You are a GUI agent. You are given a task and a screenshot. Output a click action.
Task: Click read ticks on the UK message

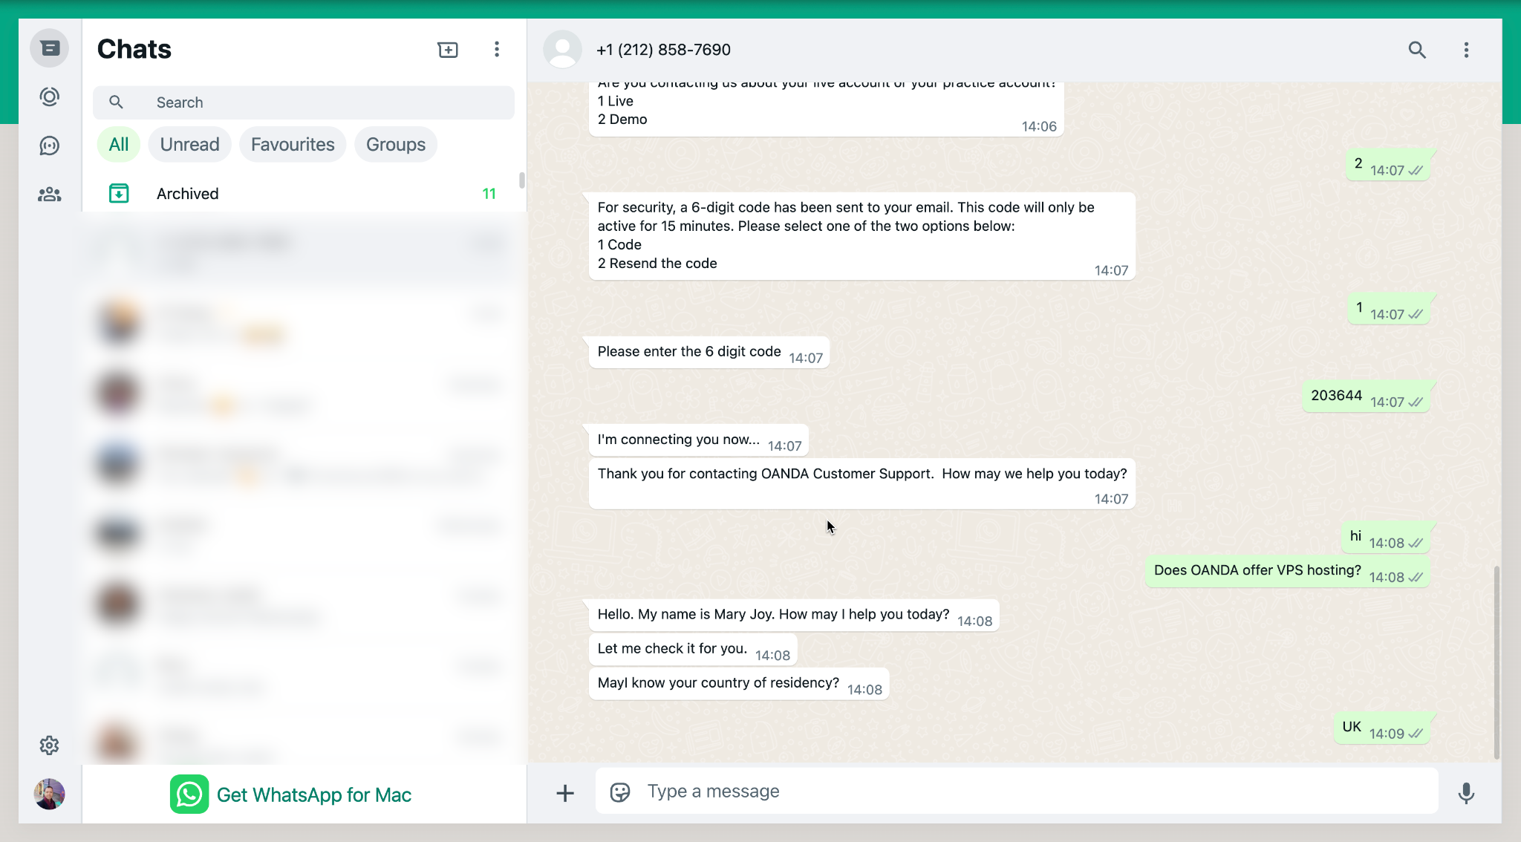coord(1416,734)
